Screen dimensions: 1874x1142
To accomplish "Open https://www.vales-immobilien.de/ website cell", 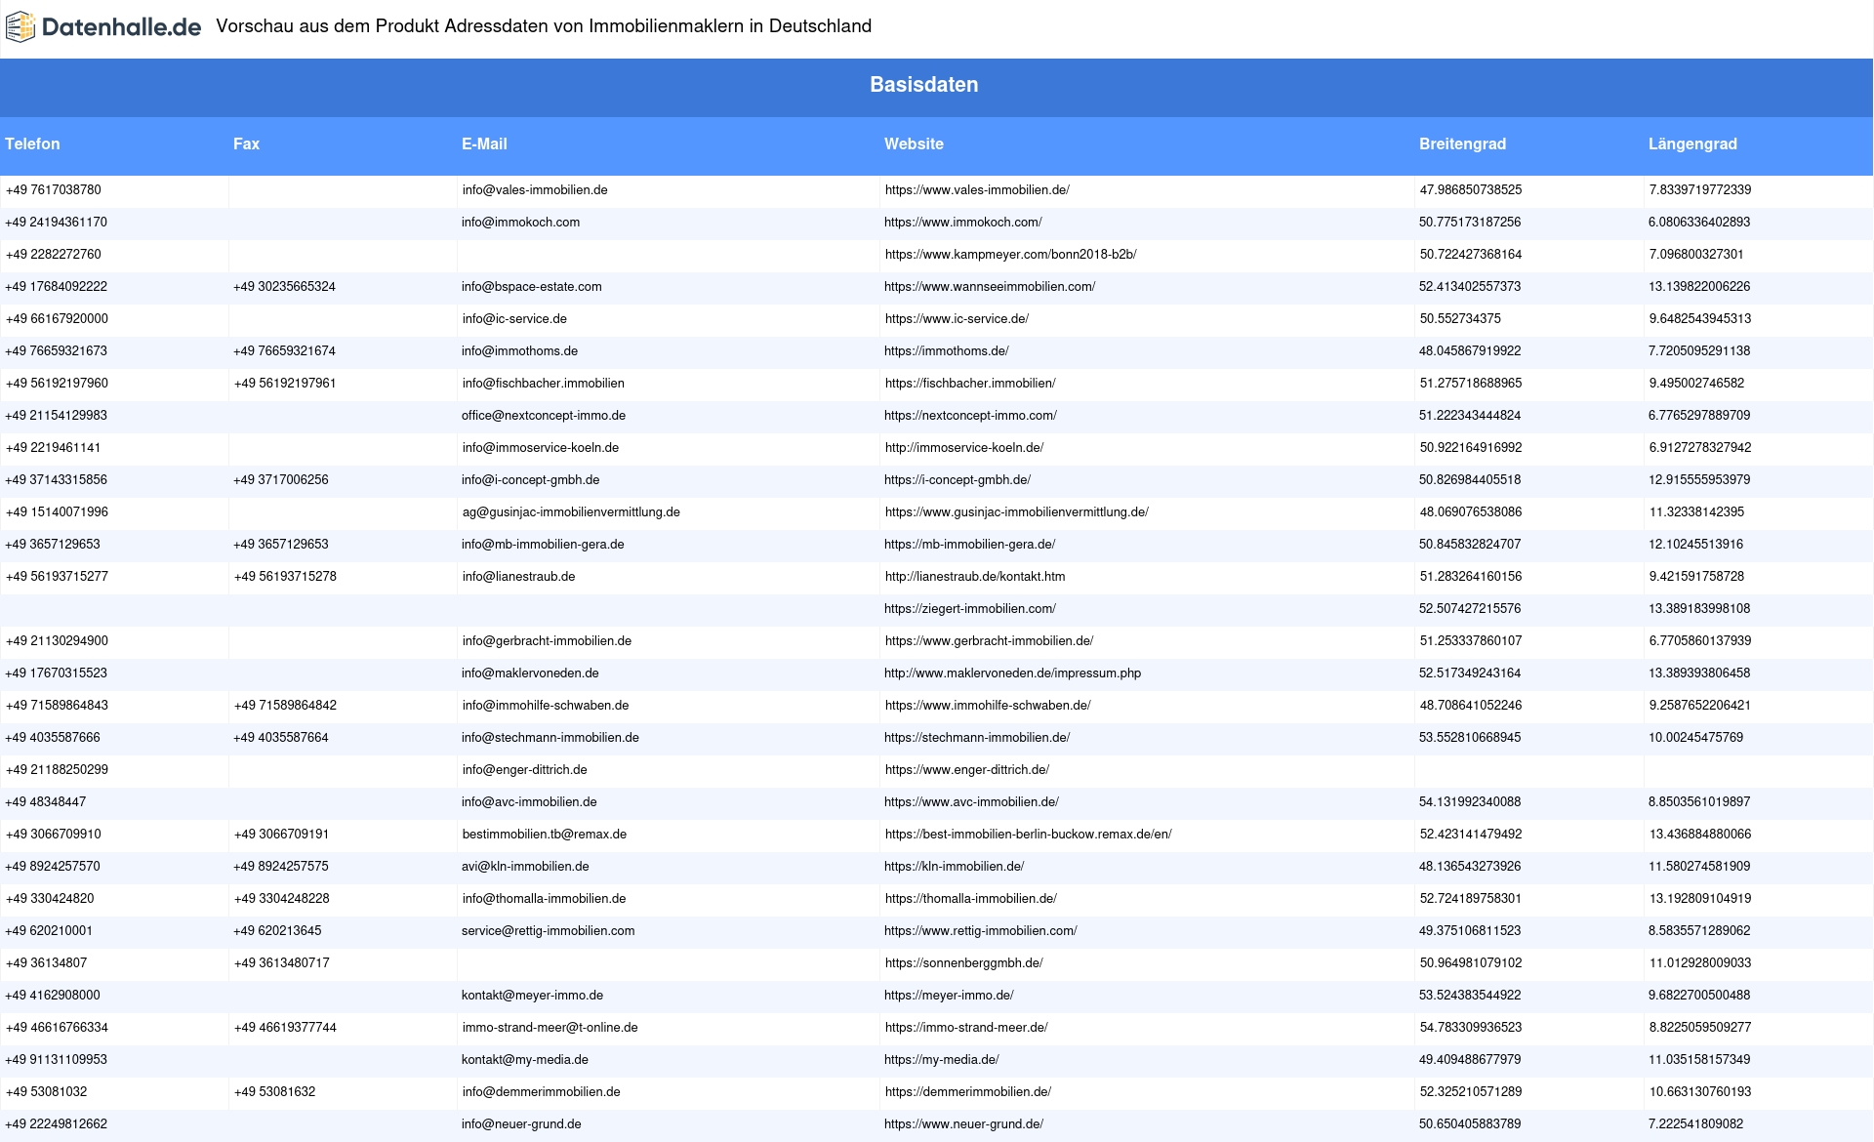I will (x=977, y=190).
